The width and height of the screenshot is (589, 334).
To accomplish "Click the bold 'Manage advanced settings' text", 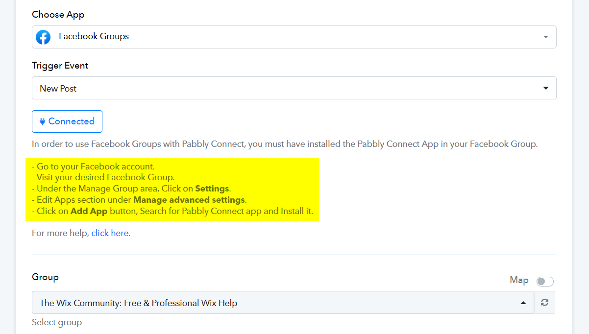I will 189,200.
